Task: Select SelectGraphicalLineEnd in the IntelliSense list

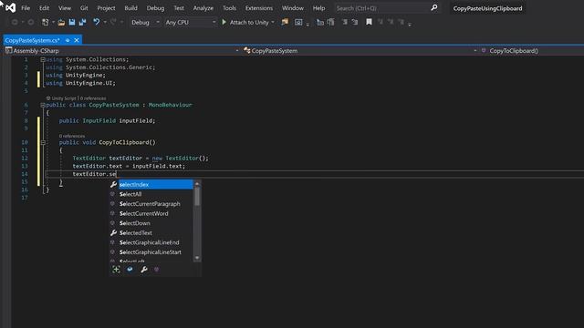Action: [150, 242]
